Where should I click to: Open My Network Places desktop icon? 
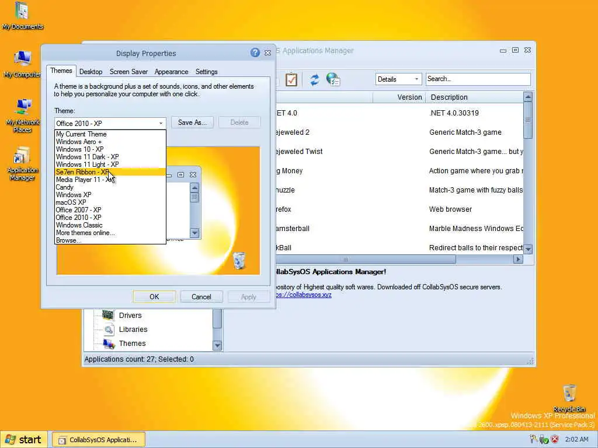click(22, 115)
